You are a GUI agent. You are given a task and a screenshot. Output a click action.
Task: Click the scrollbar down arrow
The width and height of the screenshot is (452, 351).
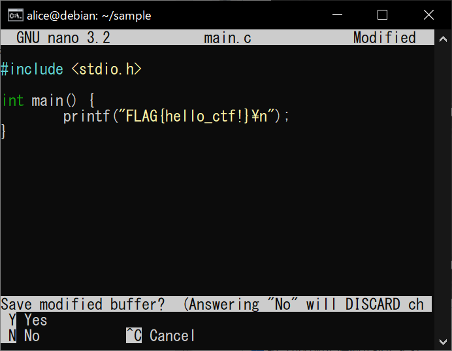[443, 342]
